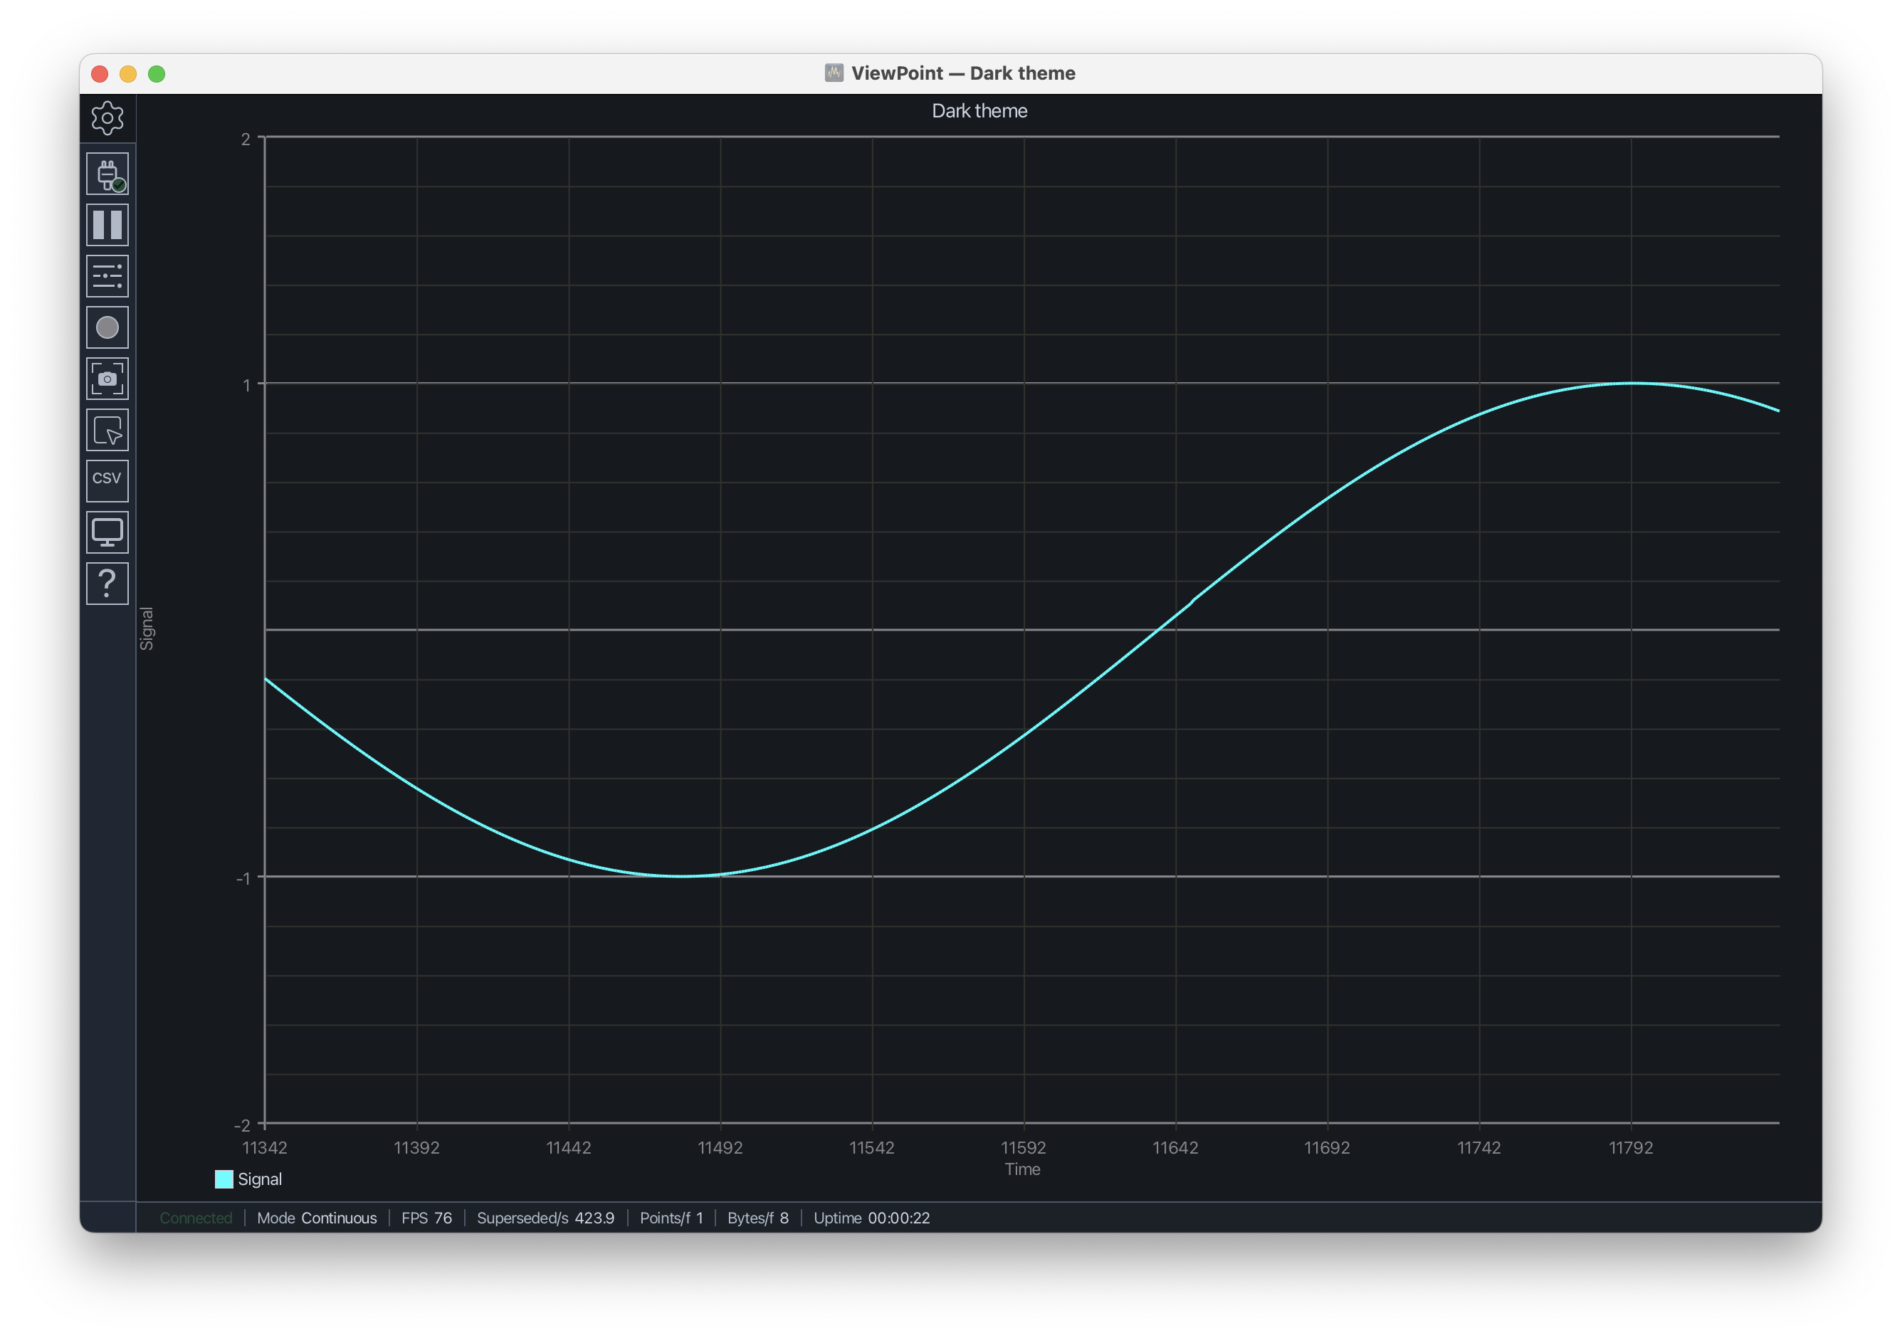Open help with the question mark
Image resolution: width=1902 pixels, height=1338 pixels.
click(107, 584)
